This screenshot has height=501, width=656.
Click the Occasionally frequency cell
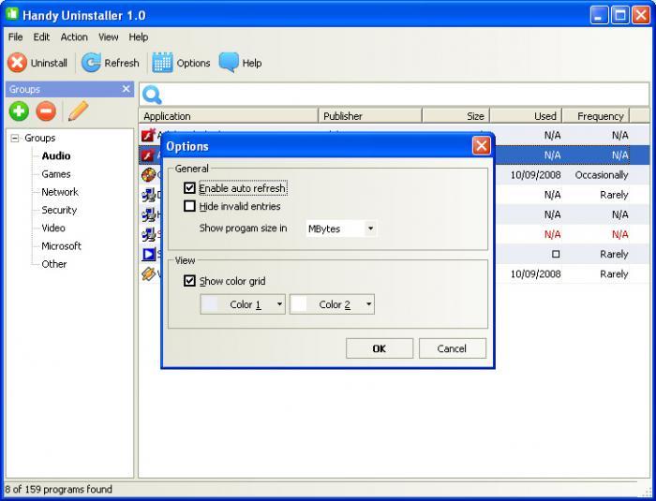pyautogui.click(x=602, y=175)
